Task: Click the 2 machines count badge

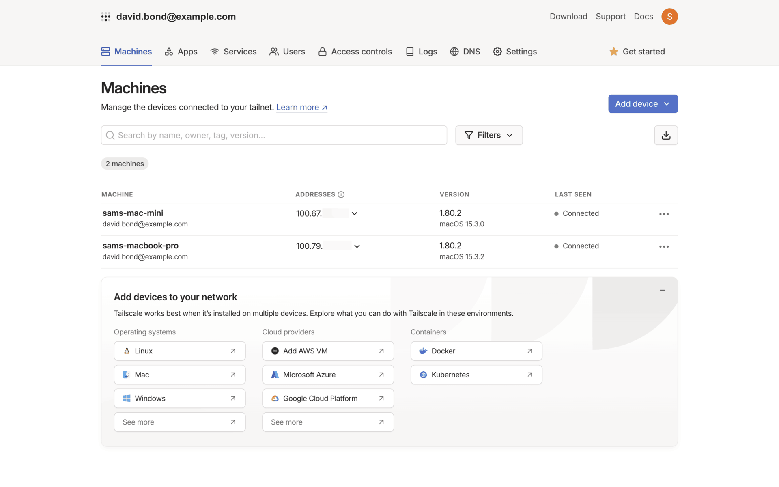Action: point(125,164)
